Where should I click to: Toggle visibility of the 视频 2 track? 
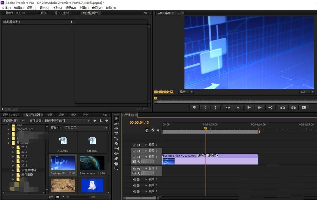pyautogui.click(x=134, y=151)
